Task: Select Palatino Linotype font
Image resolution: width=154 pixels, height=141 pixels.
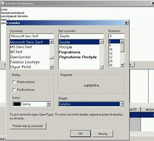Action: tap(25, 62)
